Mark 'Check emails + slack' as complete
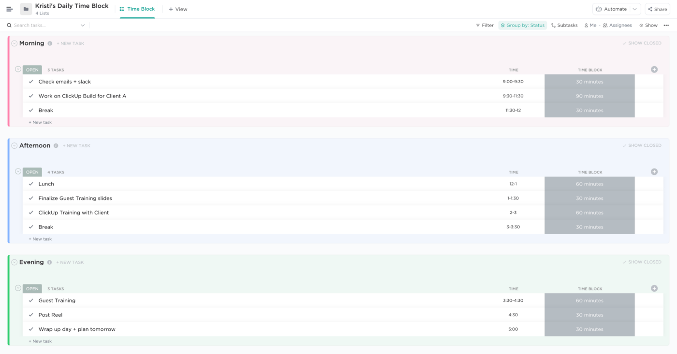Screen dimensions: 677x354 pos(31,82)
